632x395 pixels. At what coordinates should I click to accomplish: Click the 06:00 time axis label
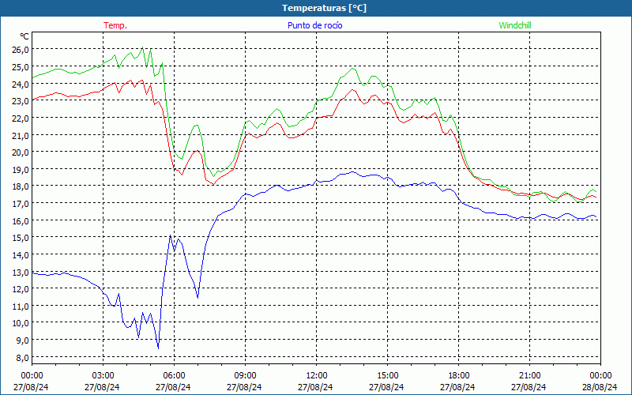tap(174, 376)
